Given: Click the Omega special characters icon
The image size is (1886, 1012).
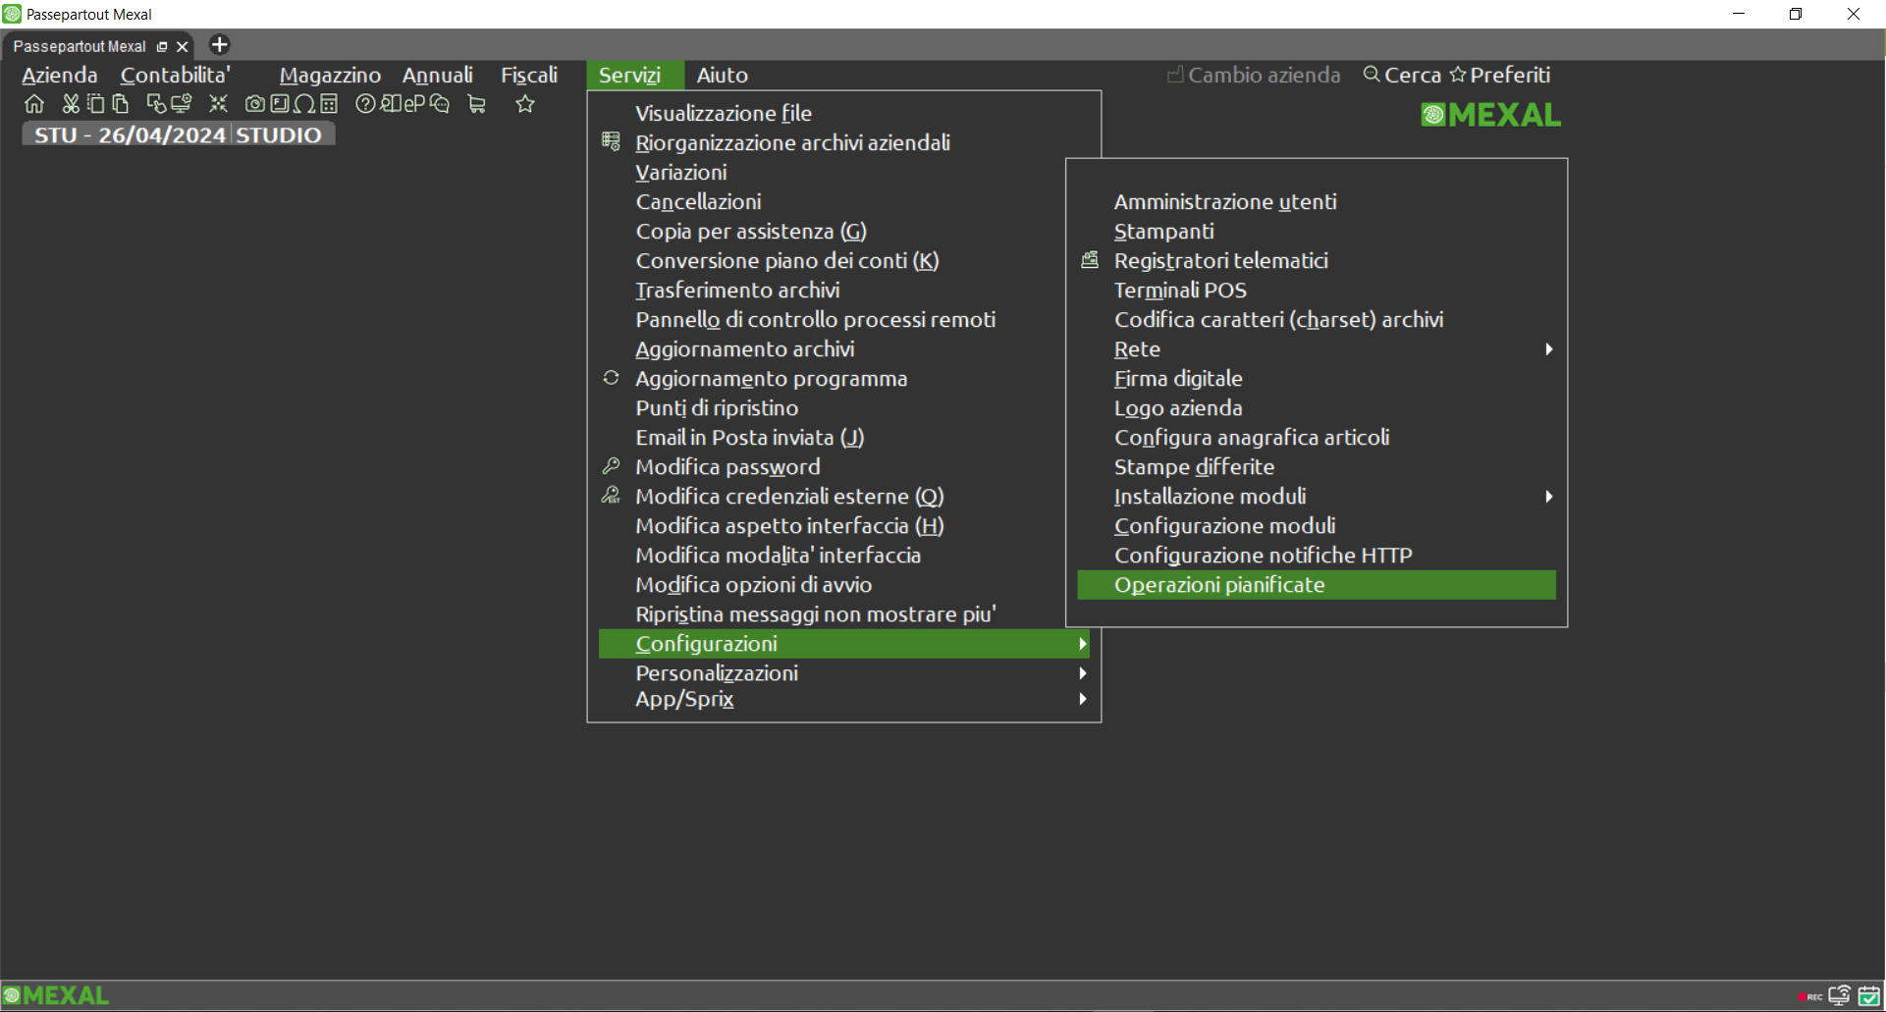Looking at the screenshot, I should (x=304, y=104).
